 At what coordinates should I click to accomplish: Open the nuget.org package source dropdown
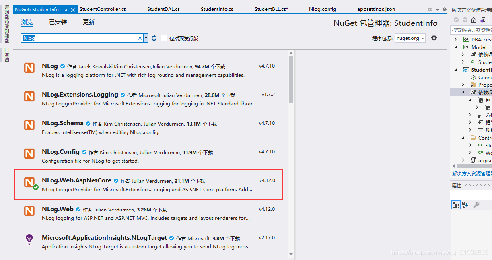click(x=410, y=38)
